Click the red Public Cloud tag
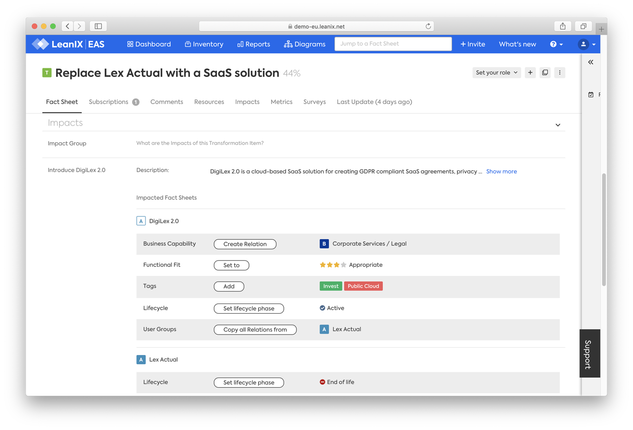 (x=363, y=287)
